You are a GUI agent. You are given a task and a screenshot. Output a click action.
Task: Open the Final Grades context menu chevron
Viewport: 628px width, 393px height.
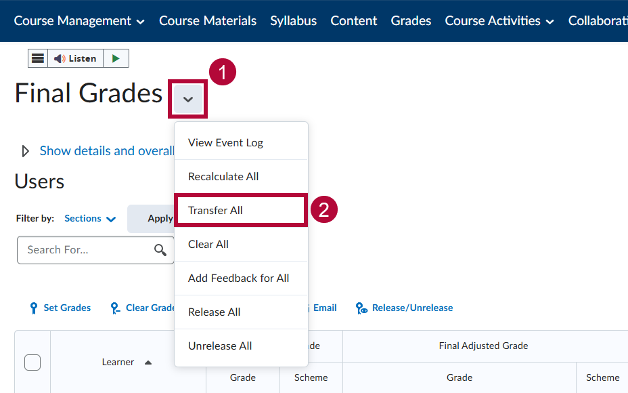(187, 99)
